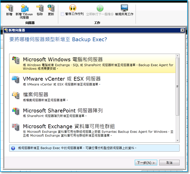Click the 移除 remove server icon
190x174 pixels.
(x=40, y=8)
